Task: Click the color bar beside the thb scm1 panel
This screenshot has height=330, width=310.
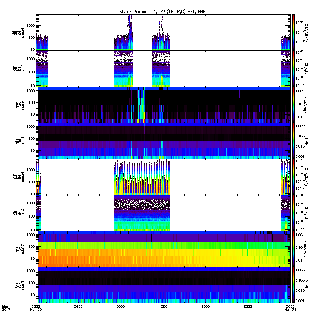Action: [x=293, y=141]
